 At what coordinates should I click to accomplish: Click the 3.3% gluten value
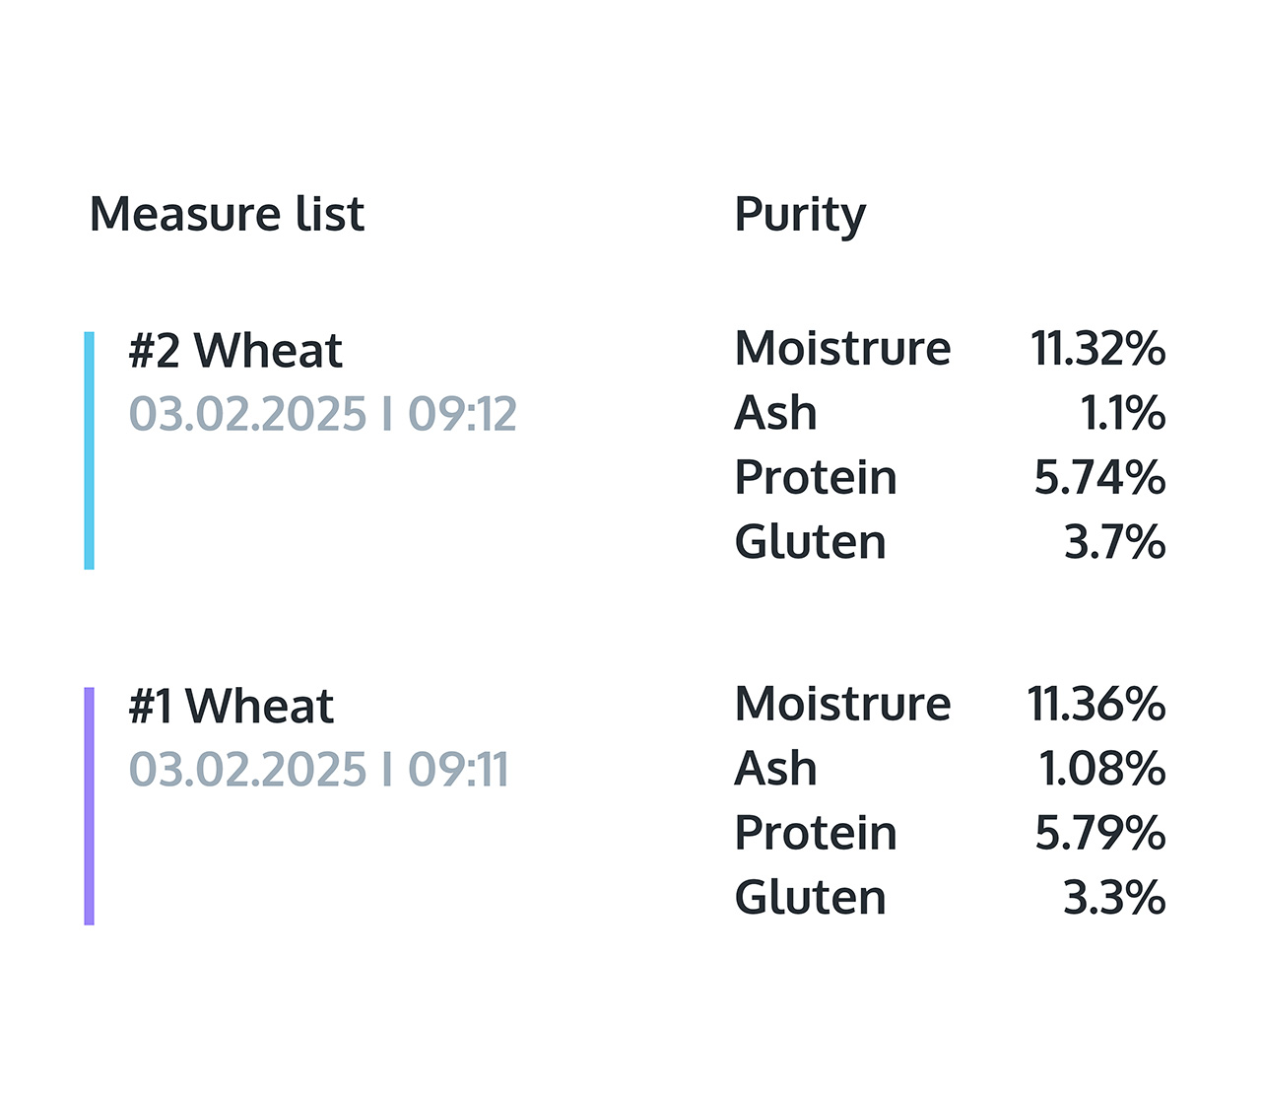1114,898
